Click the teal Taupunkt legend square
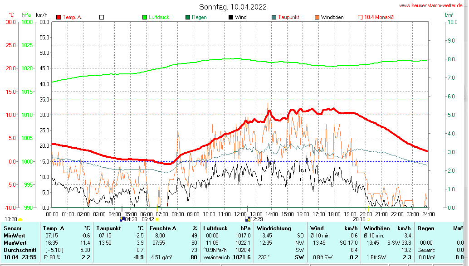The height and width of the screenshot is (266, 469). pyautogui.click(x=274, y=17)
